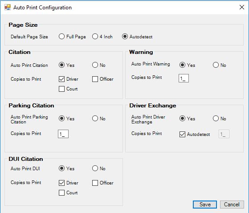Click Parking Citation Copies to Print field
This screenshot has width=249, height=213.
63,134
